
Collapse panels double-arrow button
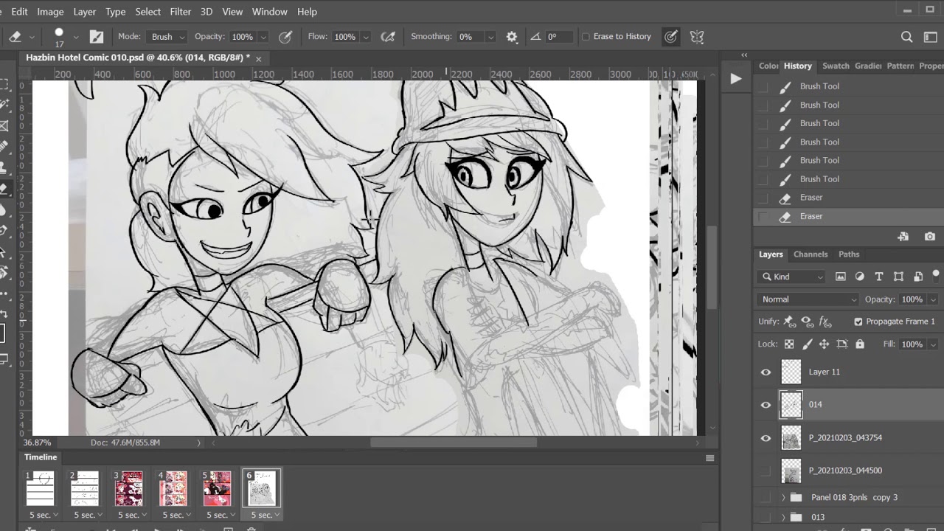click(x=744, y=55)
